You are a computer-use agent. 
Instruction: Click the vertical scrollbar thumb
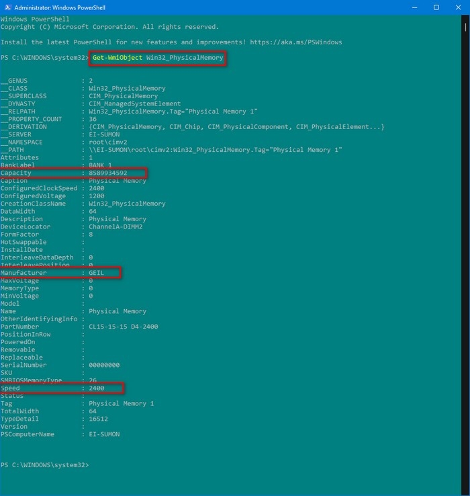click(x=465, y=27)
